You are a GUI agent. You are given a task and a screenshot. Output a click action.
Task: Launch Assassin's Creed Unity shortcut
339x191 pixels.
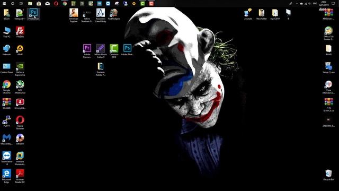coord(101,15)
